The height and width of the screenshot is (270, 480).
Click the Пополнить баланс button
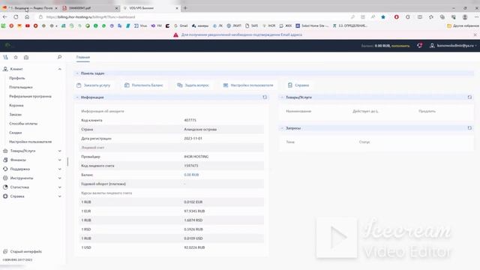click(x=143, y=85)
